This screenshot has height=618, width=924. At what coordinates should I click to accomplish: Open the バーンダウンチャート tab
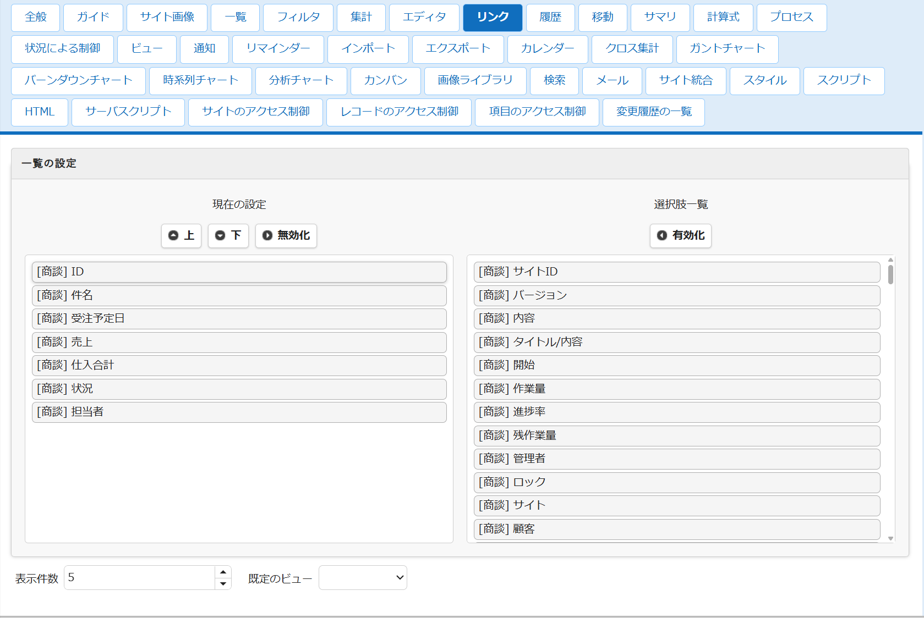click(78, 81)
